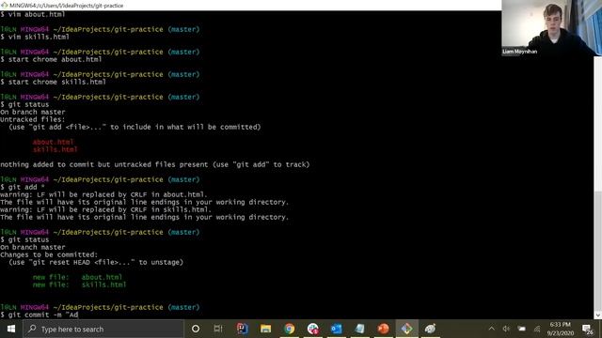This screenshot has height=338, width=602.
Task: Switch to Google Chrome in taskbar
Action: [x=289, y=329]
